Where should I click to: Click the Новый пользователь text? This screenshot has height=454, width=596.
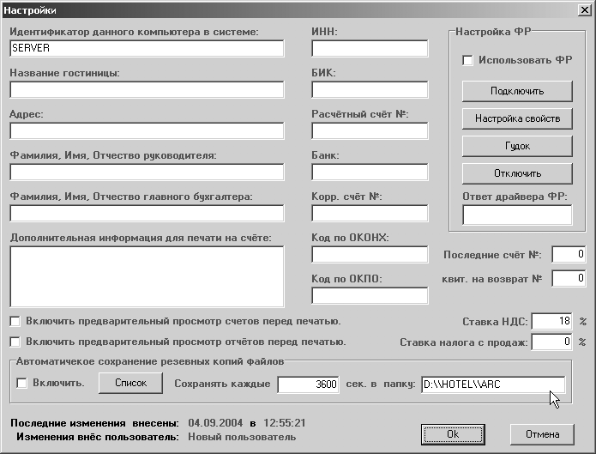click(x=242, y=437)
